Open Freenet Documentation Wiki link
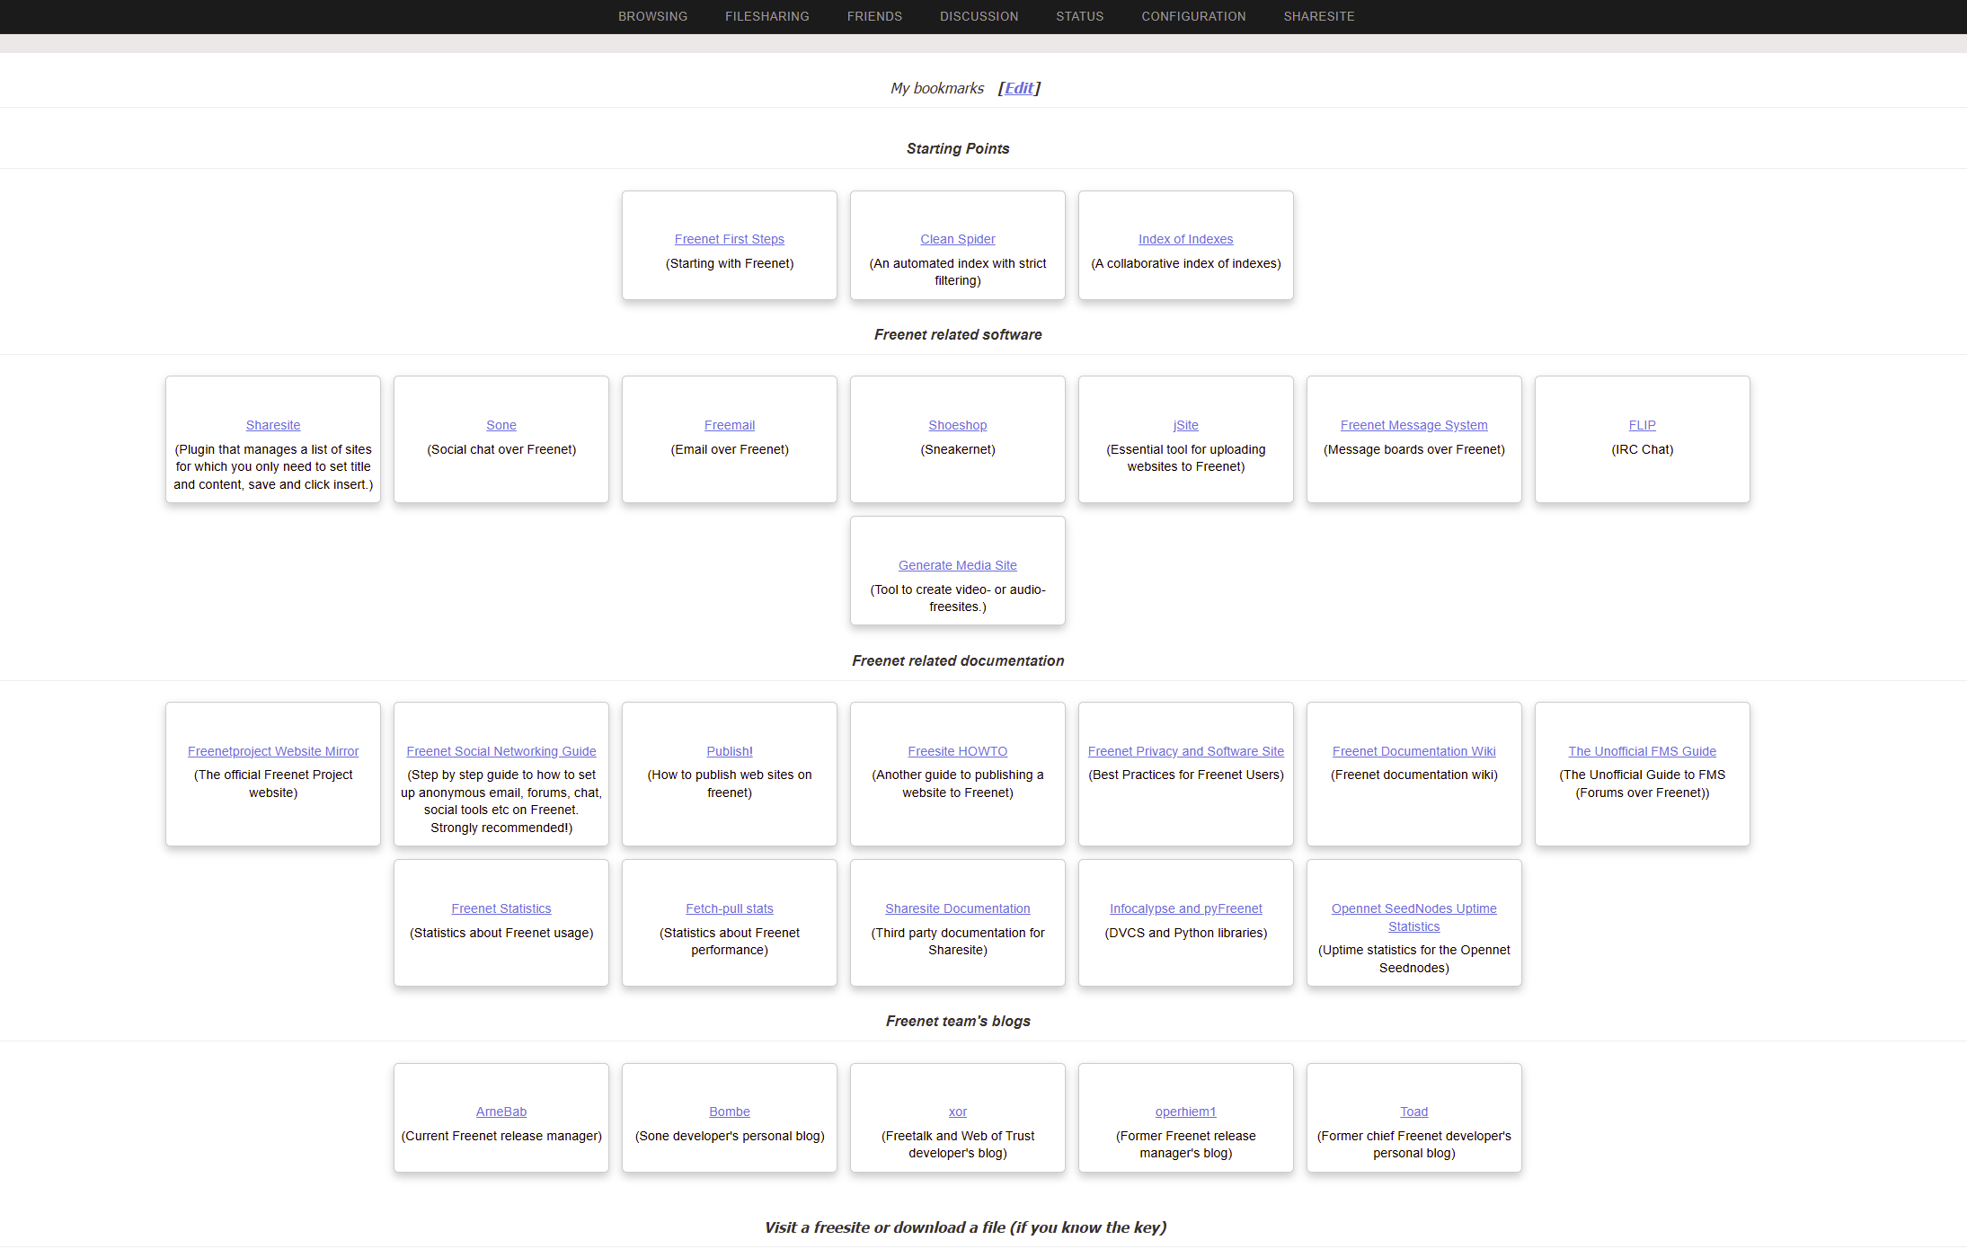 [x=1413, y=751]
